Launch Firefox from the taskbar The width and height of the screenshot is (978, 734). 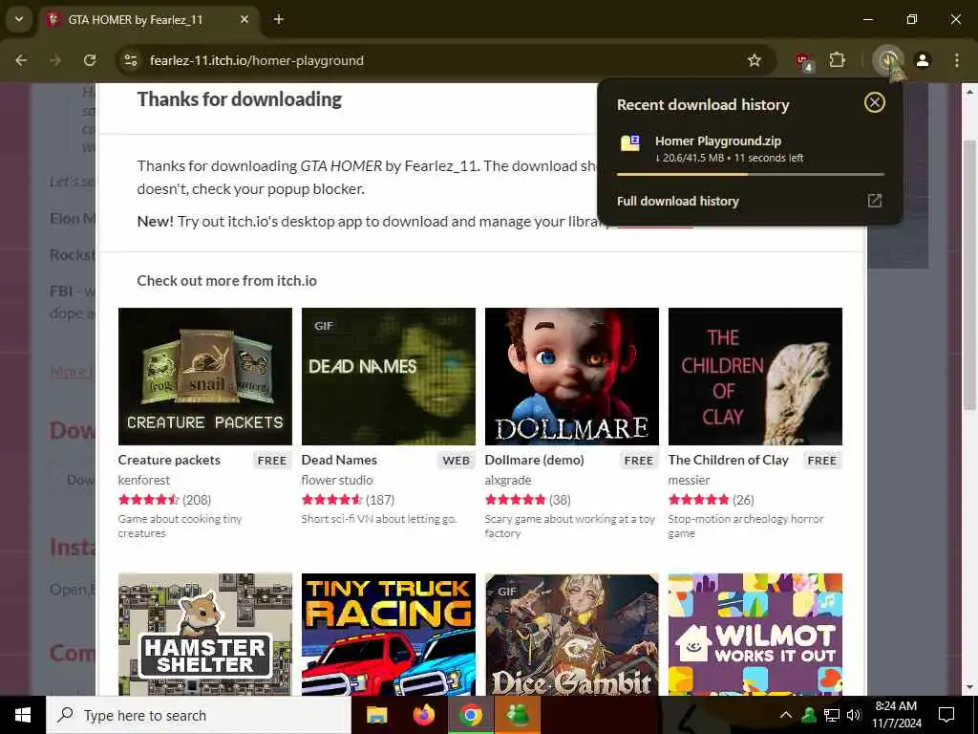[423, 715]
